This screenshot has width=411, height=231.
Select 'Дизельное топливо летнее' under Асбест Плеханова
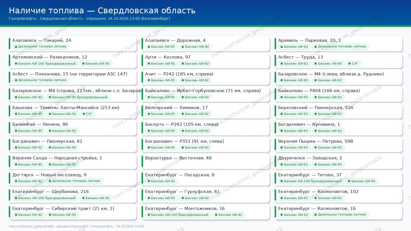(41, 80)
